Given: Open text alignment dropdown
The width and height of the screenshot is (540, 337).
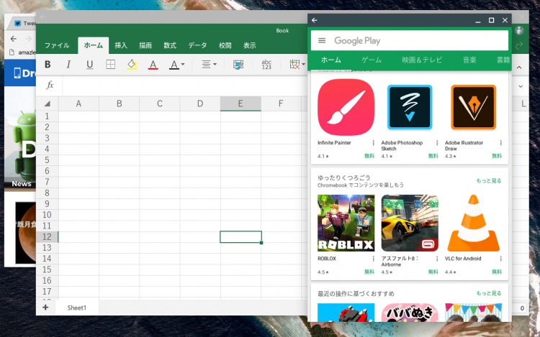Looking at the screenshot, I should (x=209, y=64).
